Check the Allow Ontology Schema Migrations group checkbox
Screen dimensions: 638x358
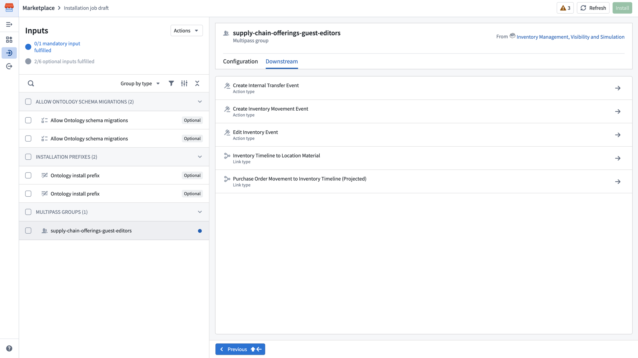pyautogui.click(x=28, y=102)
